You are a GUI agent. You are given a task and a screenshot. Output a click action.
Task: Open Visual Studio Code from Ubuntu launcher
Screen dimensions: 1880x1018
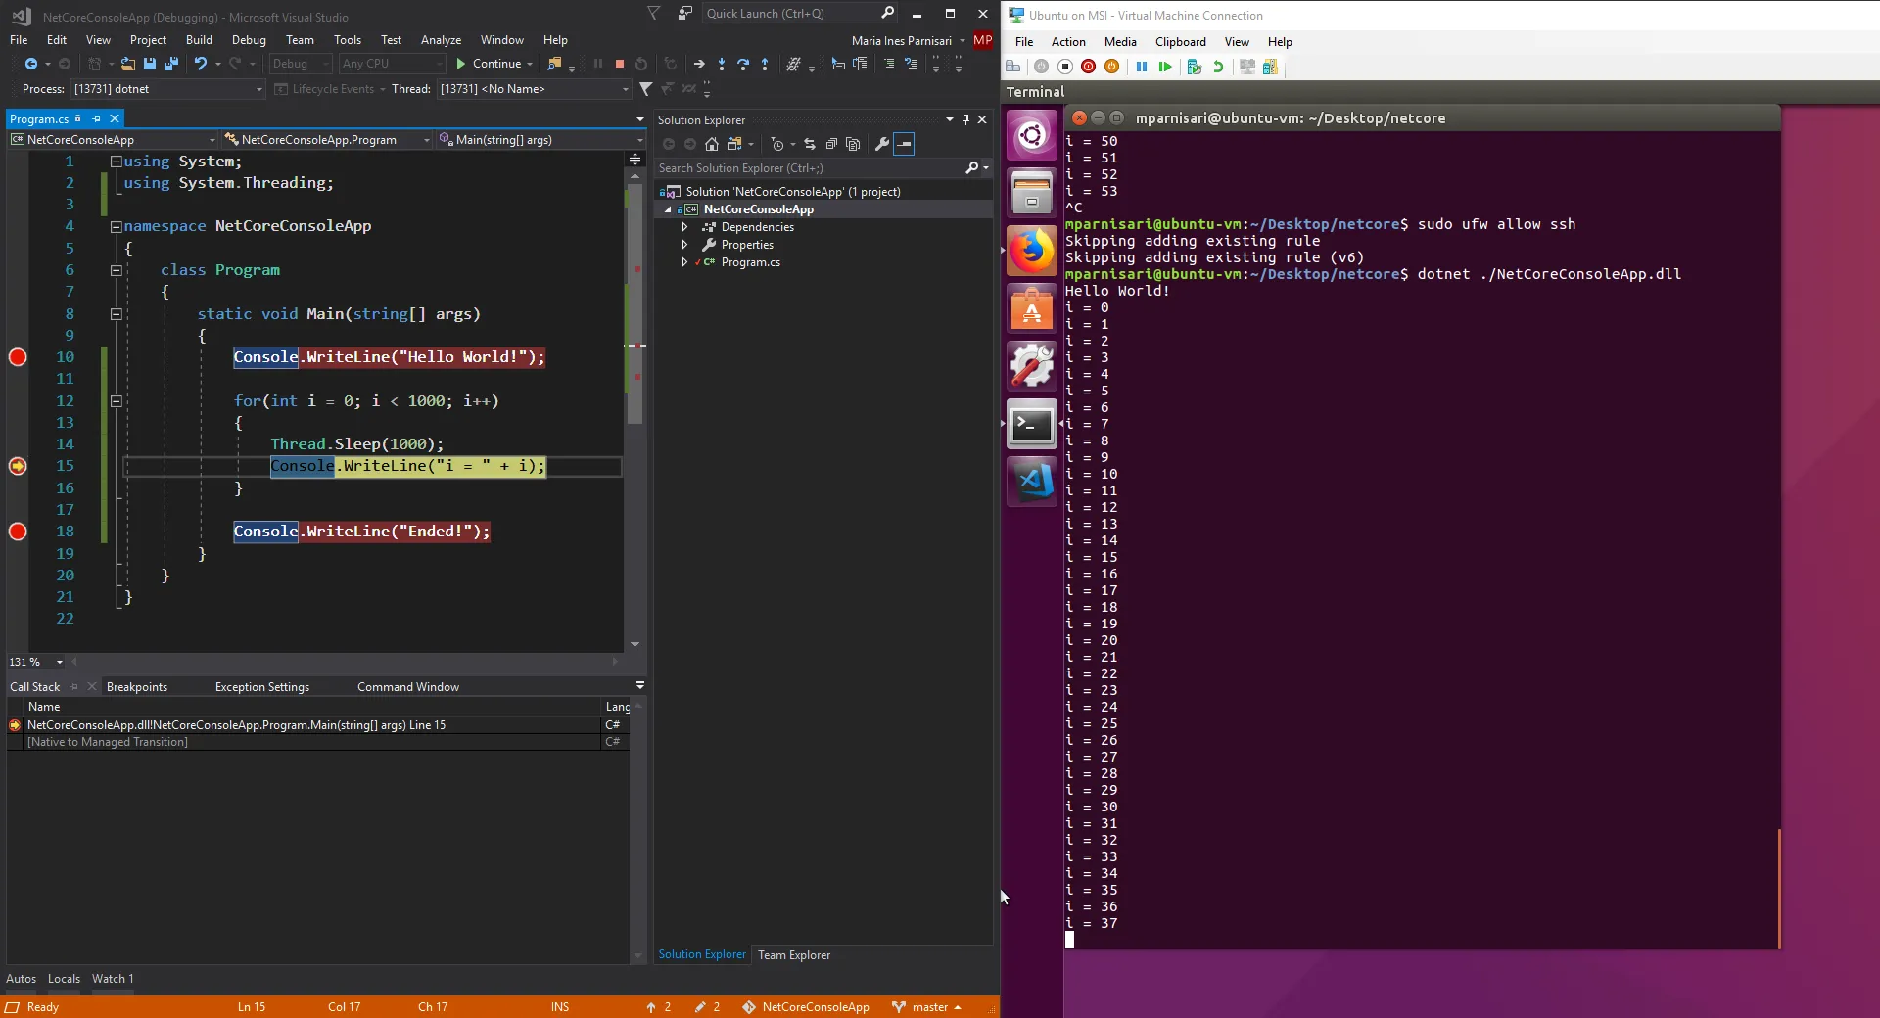point(1032,482)
